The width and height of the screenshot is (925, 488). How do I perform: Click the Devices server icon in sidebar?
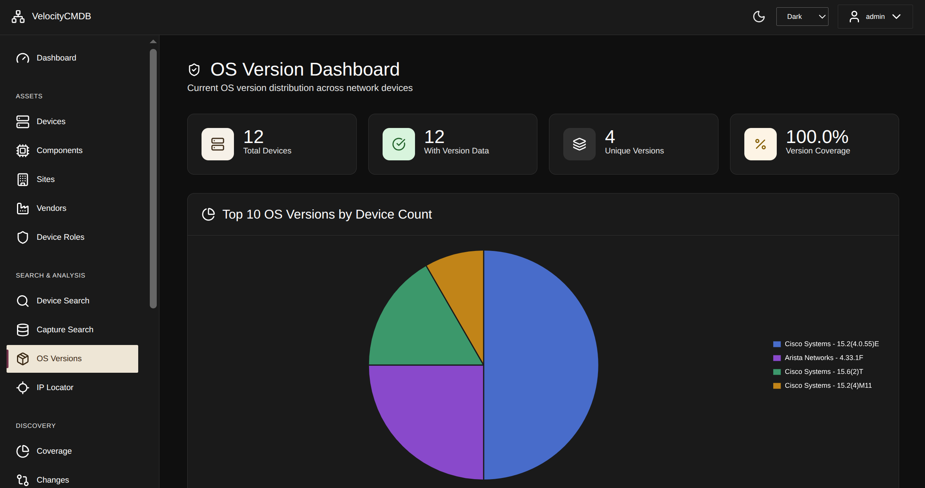point(23,121)
